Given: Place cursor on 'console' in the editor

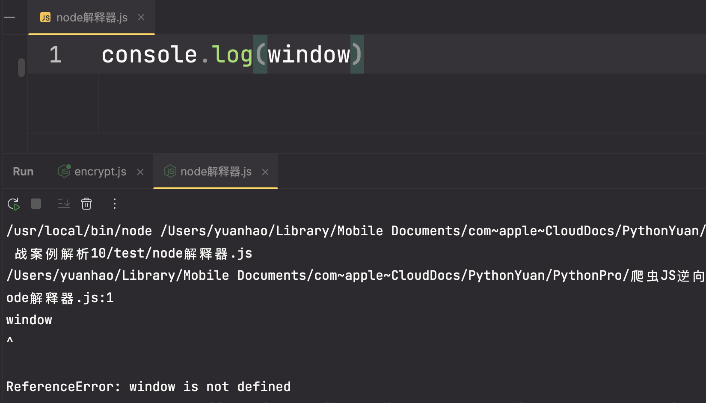Looking at the screenshot, I should click(x=149, y=55).
